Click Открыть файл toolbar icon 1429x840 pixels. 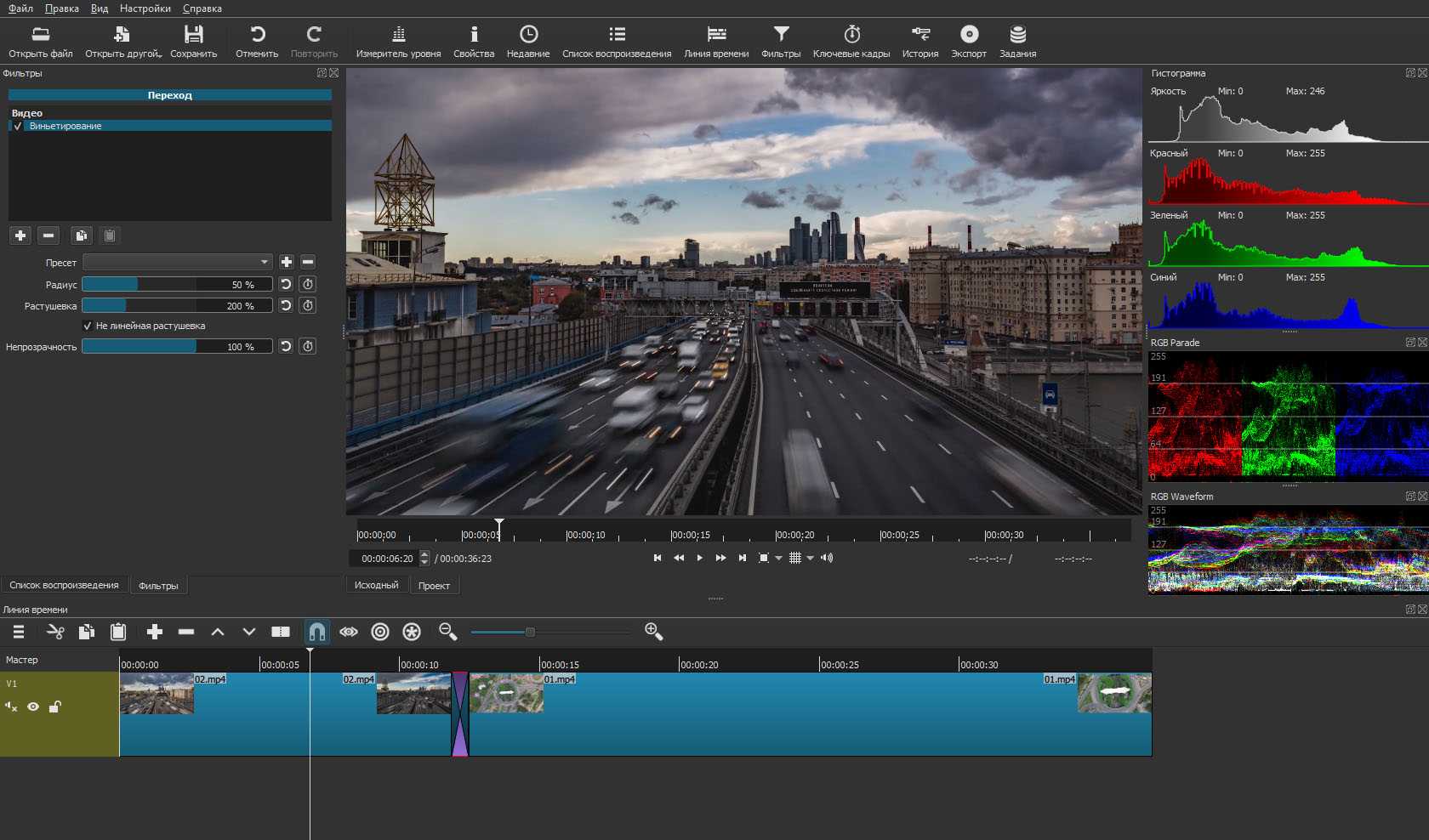click(40, 34)
